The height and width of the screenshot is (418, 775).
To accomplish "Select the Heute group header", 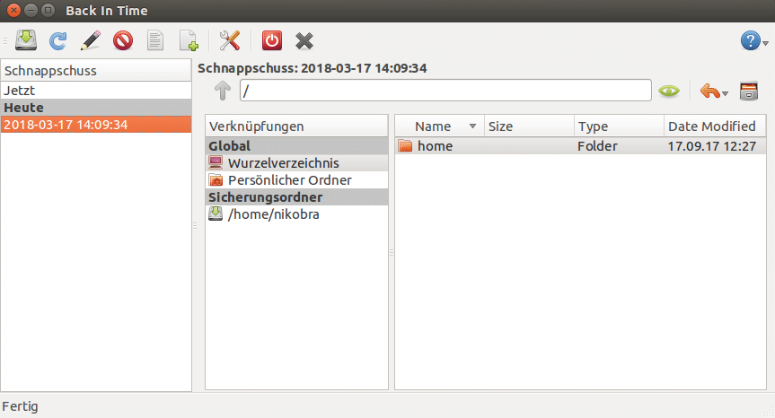I will click(x=96, y=108).
